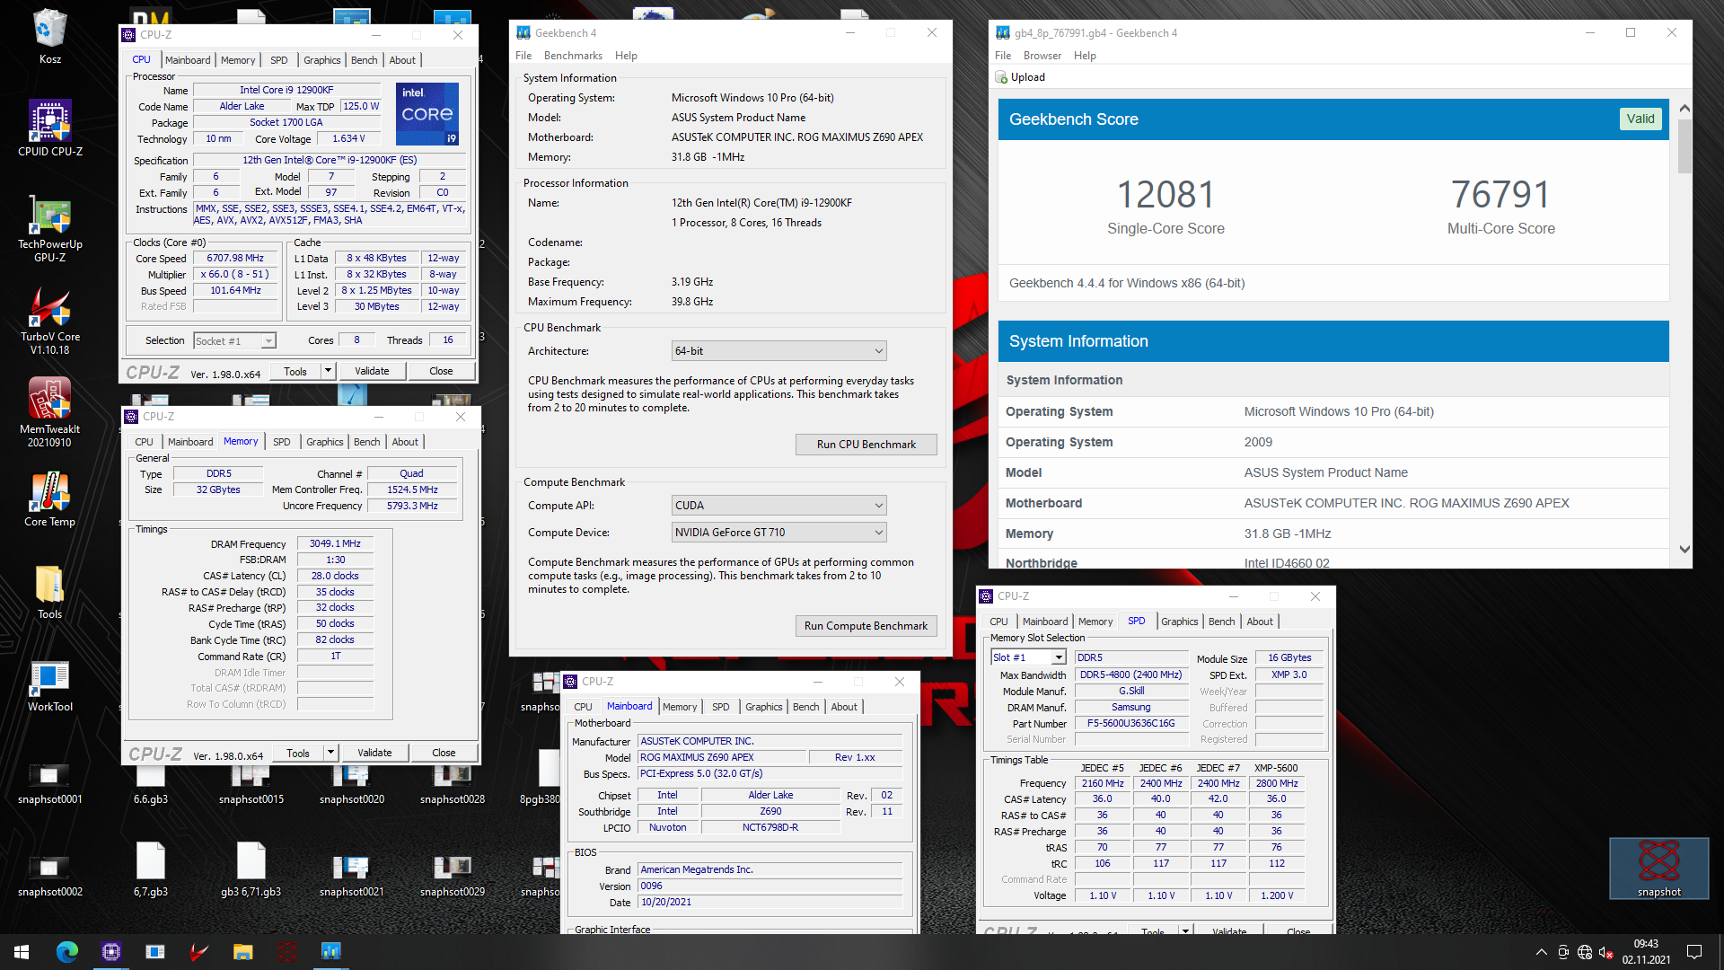Open the Compute Device GeForce GT 710 dropdown

tap(779, 533)
